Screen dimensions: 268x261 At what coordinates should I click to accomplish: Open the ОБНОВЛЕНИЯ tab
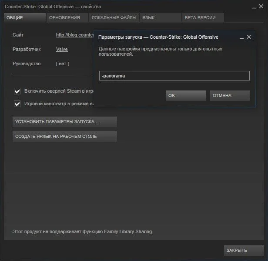coord(67,17)
